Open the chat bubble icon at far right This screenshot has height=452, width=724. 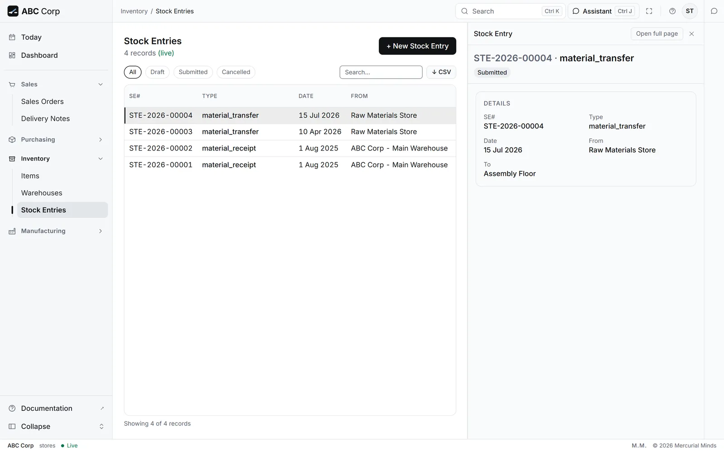click(714, 11)
